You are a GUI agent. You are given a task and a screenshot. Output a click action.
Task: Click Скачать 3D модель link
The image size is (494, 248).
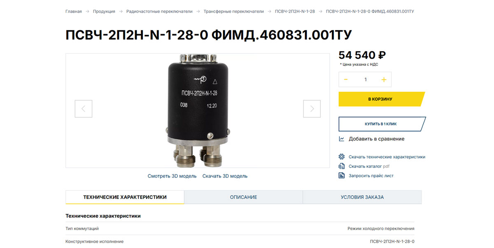tap(225, 176)
